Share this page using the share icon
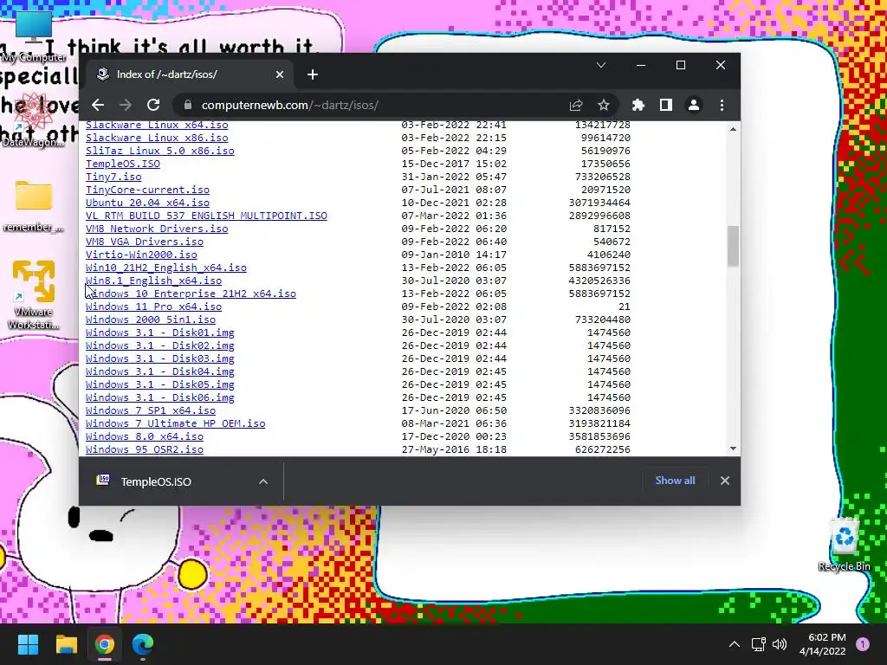 (576, 105)
